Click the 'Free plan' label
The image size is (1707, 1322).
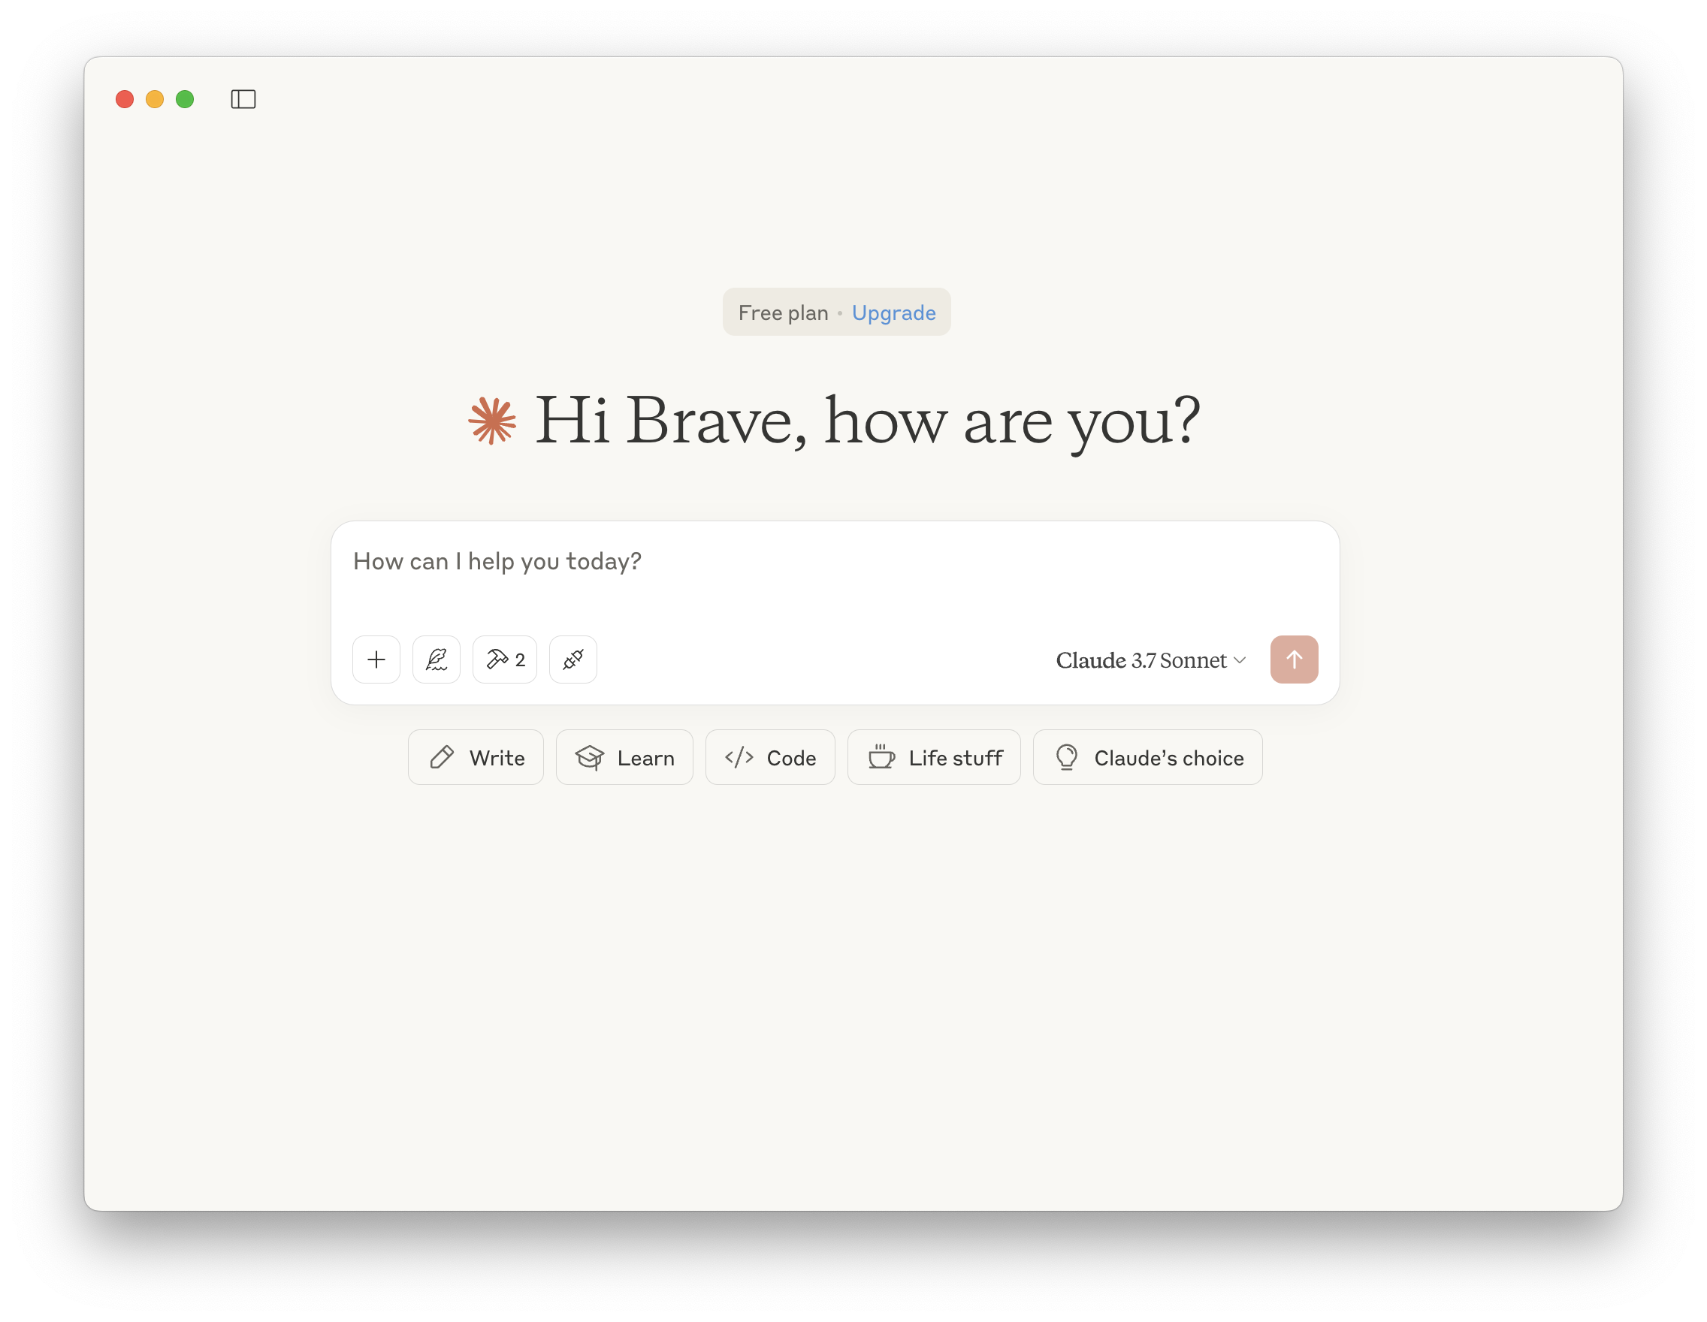(x=783, y=312)
